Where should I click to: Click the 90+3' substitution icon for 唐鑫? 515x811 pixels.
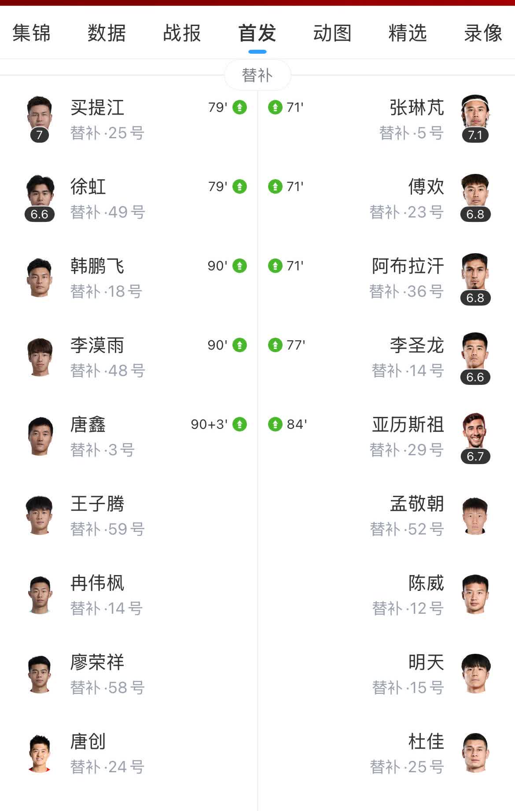(x=239, y=424)
